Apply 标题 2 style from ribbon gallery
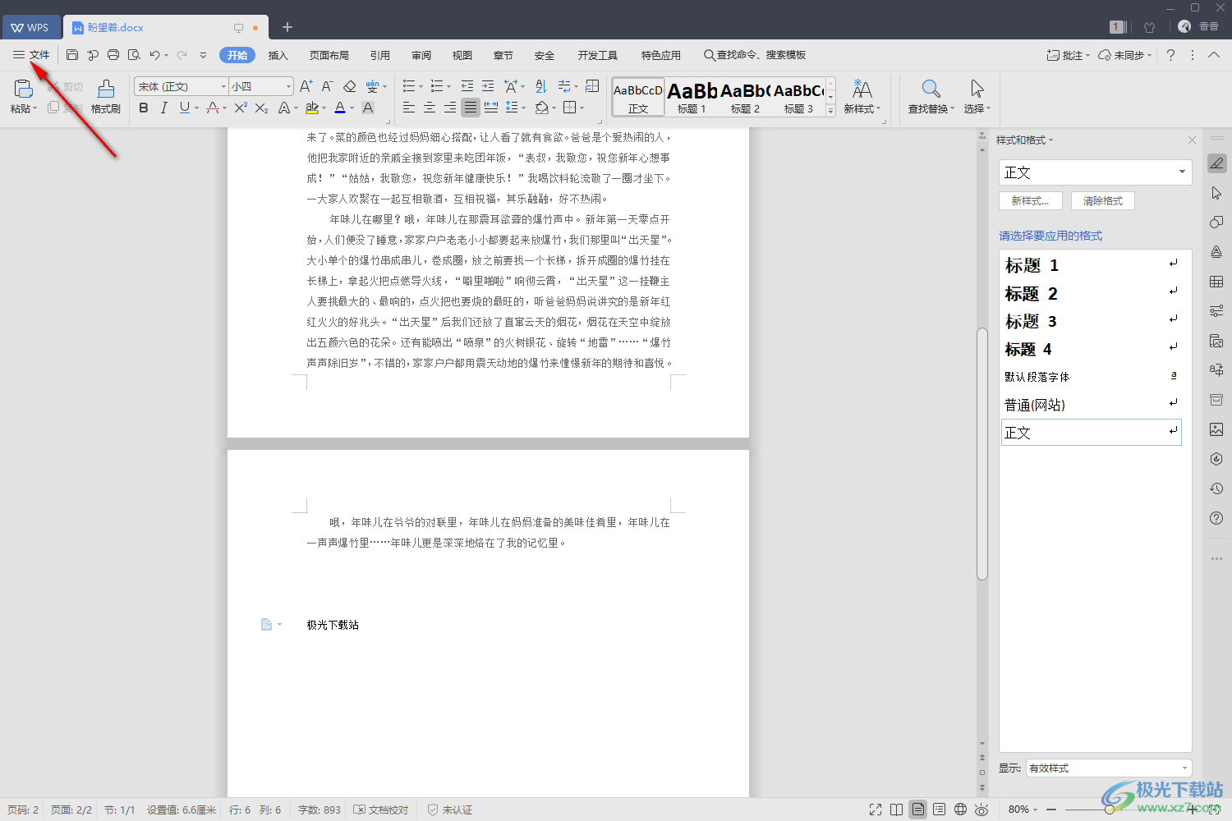 pyautogui.click(x=745, y=97)
